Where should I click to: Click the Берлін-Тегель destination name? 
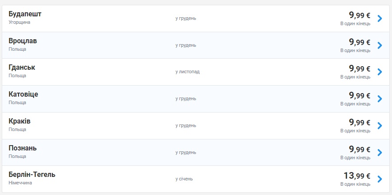(x=32, y=174)
